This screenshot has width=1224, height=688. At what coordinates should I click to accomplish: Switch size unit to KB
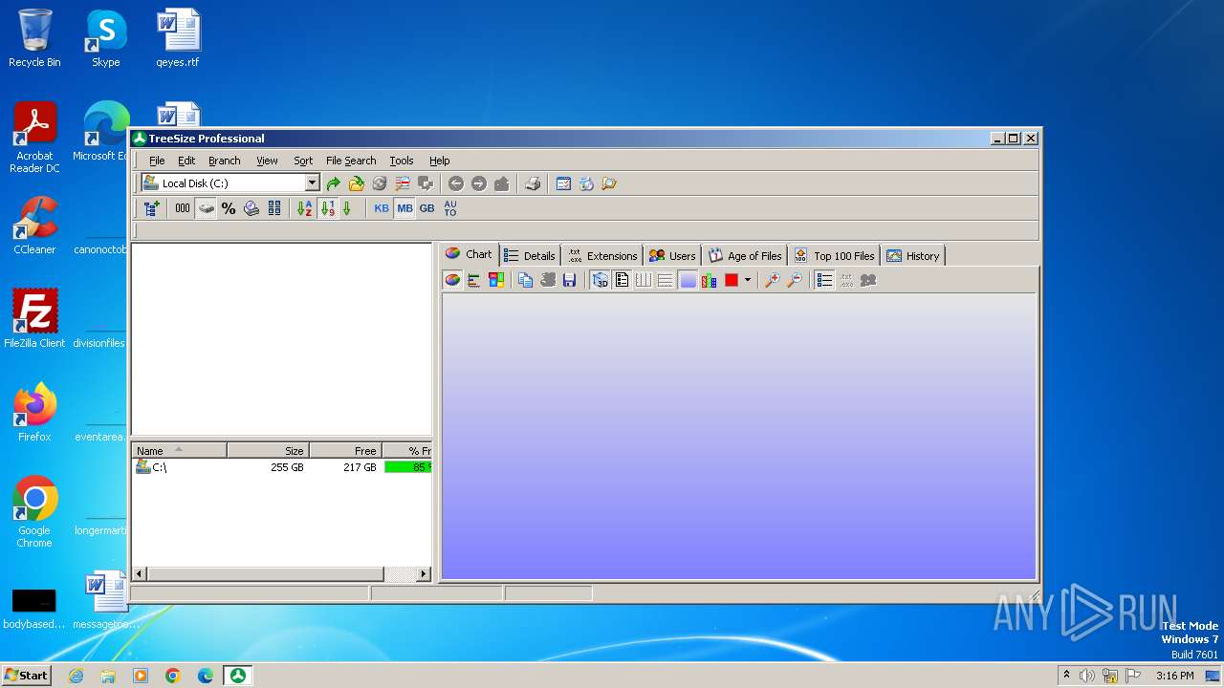click(x=382, y=208)
